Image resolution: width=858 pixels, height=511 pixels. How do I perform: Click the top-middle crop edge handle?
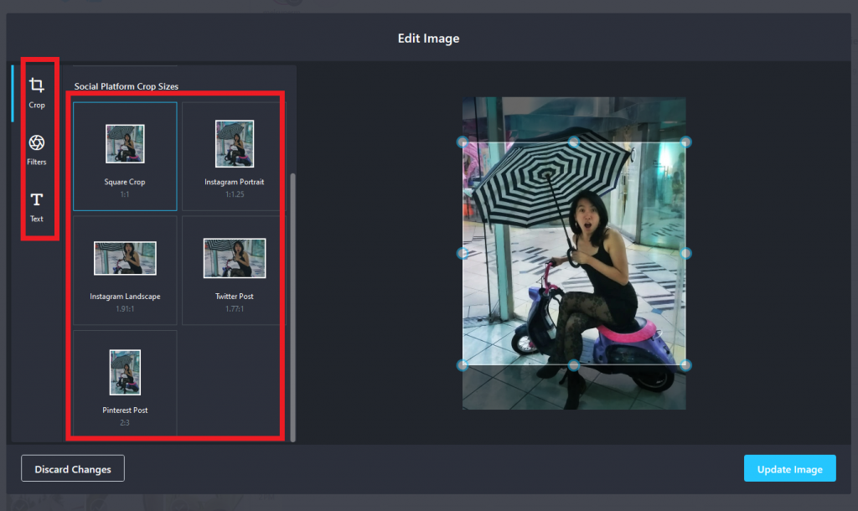[x=574, y=142]
